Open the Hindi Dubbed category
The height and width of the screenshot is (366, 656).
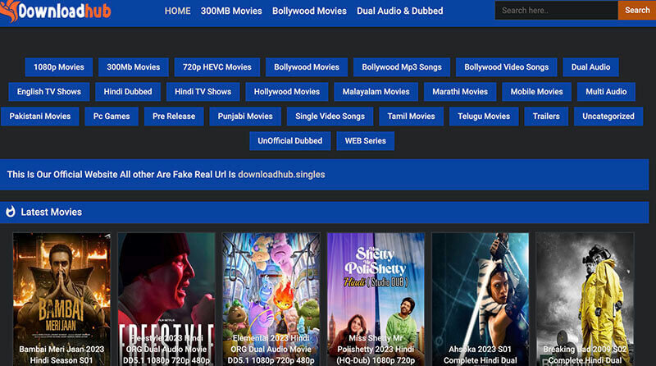126,92
